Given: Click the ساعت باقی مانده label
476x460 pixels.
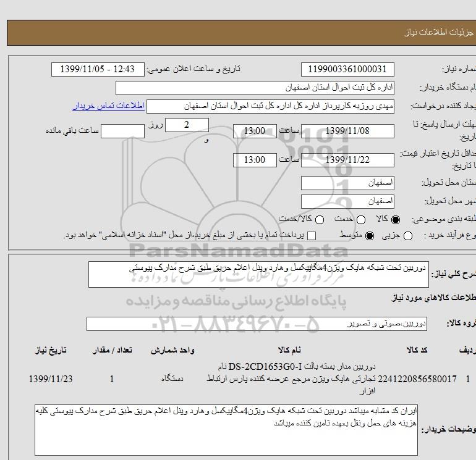Looking at the screenshot, I should (72, 131).
